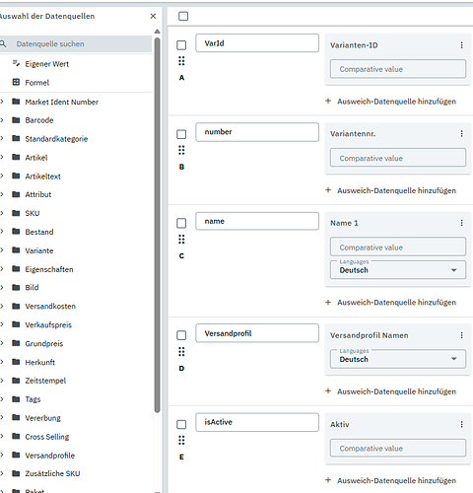Image resolution: width=473 pixels, height=493 pixels.
Task: Add fallback data source for number row
Action: click(x=390, y=190)
